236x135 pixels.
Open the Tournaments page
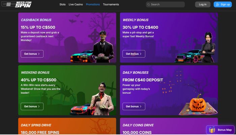[x=111, y=4]
